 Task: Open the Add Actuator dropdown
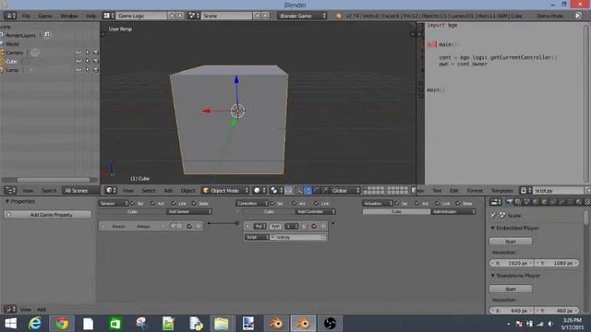coord(453,211)
